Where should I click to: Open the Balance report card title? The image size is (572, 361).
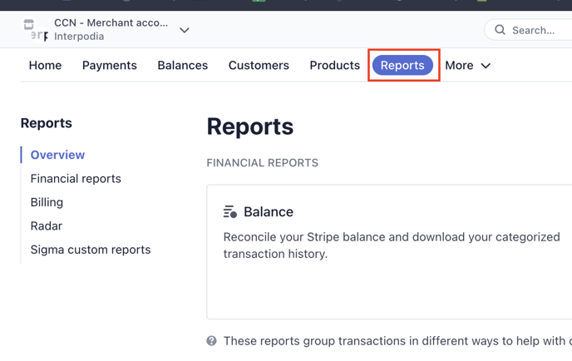(x=268, y=212)
